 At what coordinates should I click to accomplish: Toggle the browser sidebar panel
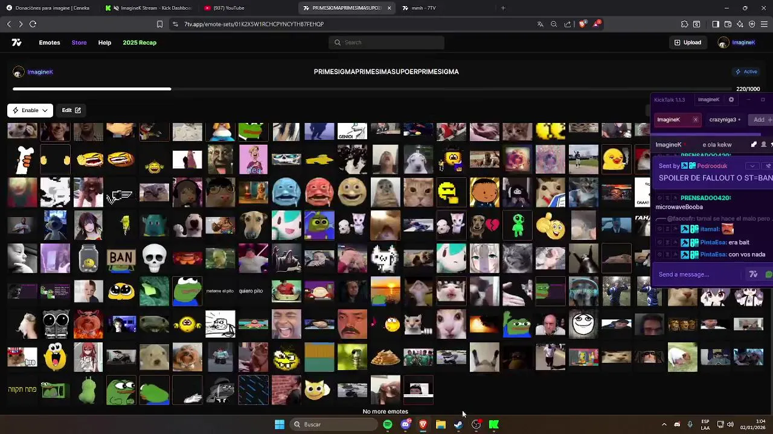click(716, 24)
